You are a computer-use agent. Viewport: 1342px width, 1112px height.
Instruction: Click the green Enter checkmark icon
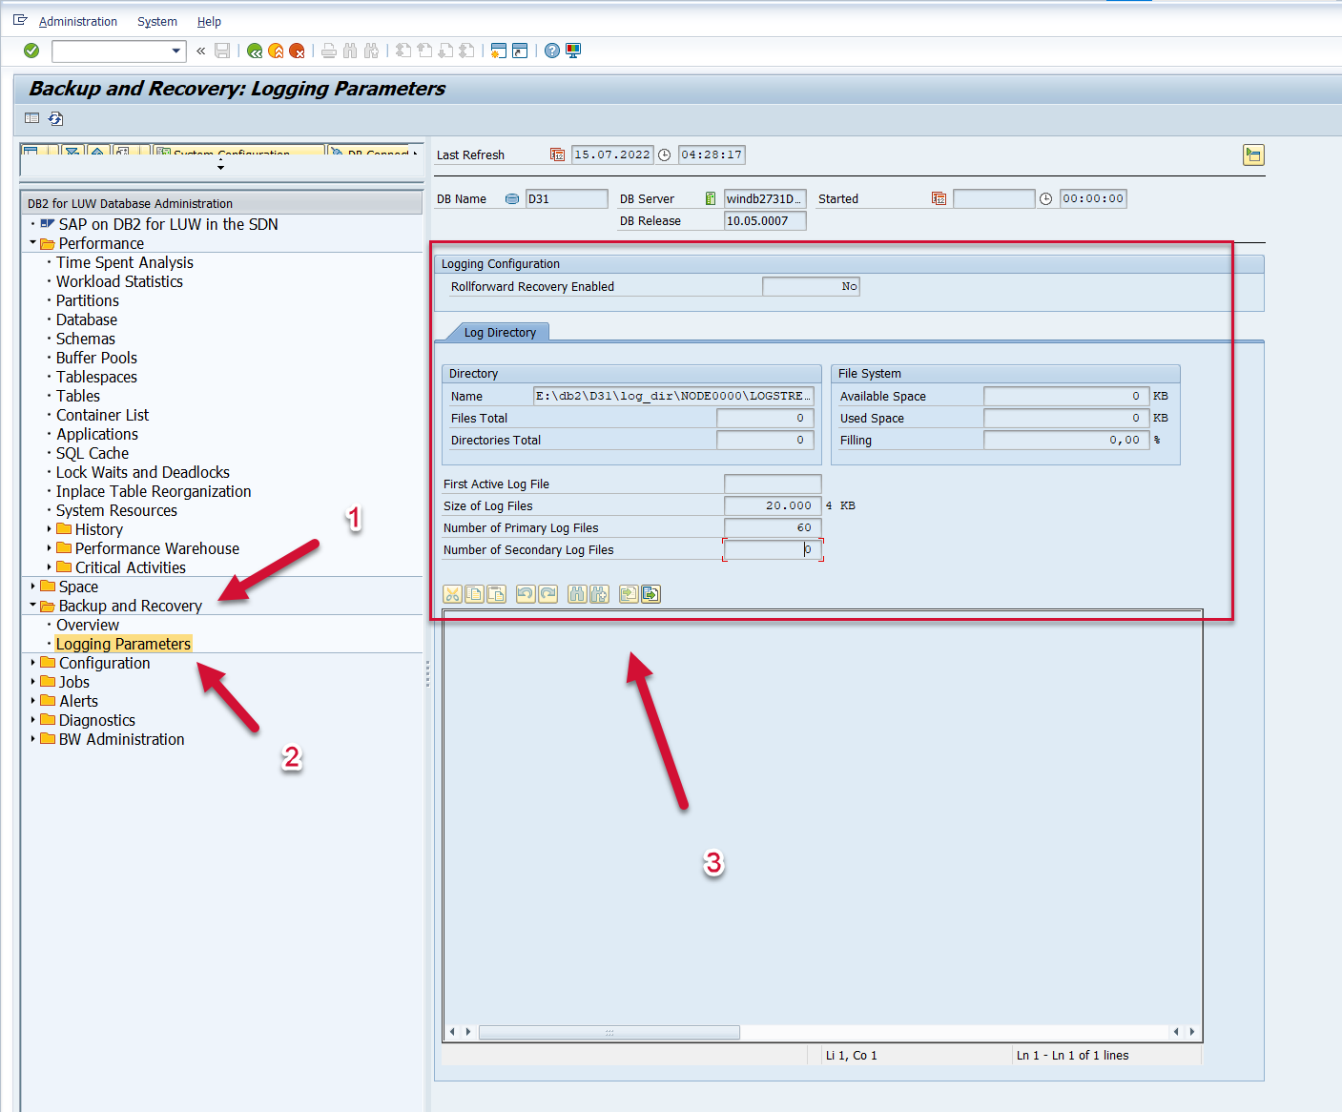pyautogui.click(x=31, y=51)
